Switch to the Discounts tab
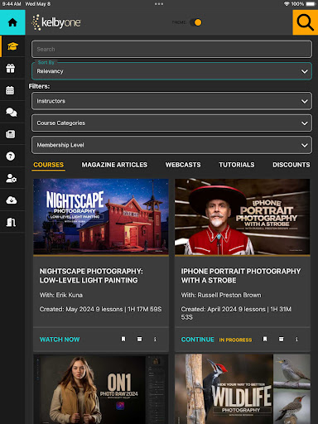The height and width of the screenshot is (424, 318). click(x=291, y=165)
